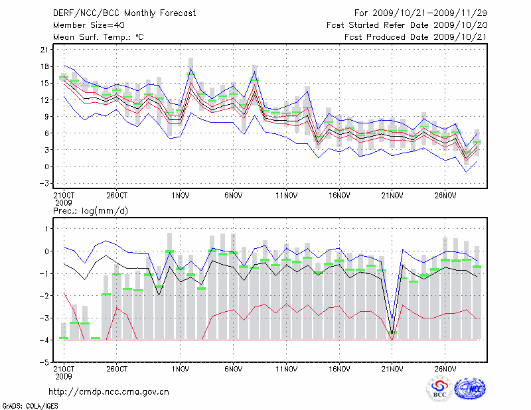531x410 pixels.
Task: Click the Member Size=40 label
Action: (84, 25)
